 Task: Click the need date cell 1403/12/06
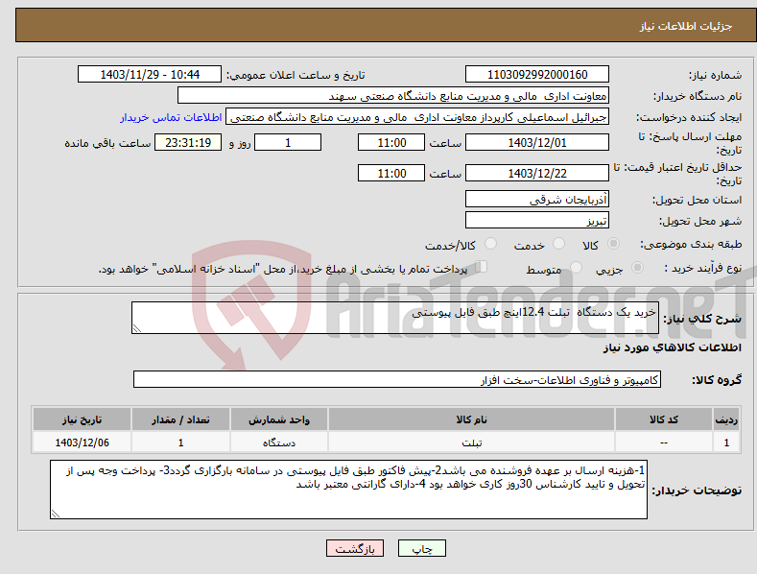(83, 442)
